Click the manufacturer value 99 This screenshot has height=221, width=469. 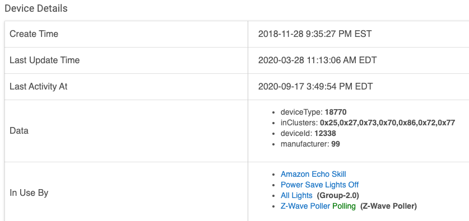[x=336, y=144]
